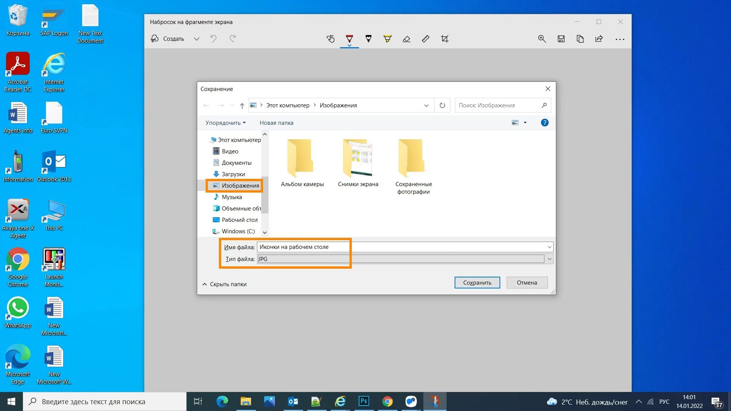Click the share icon in toolbar
Image resolution: width=731 pixels, height=411 pixels.
click(x=599, y=38)
